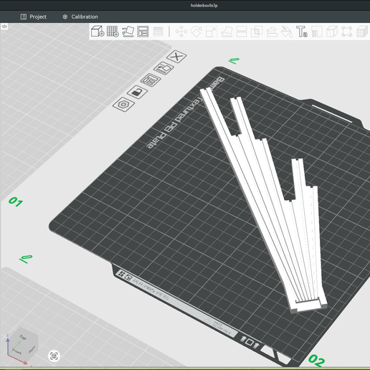
Task: Open the Mesh boolean tool
Action: pos(257,32)
